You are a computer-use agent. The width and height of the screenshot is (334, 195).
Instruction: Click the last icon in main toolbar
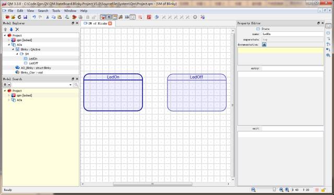[x=202, y=17]
